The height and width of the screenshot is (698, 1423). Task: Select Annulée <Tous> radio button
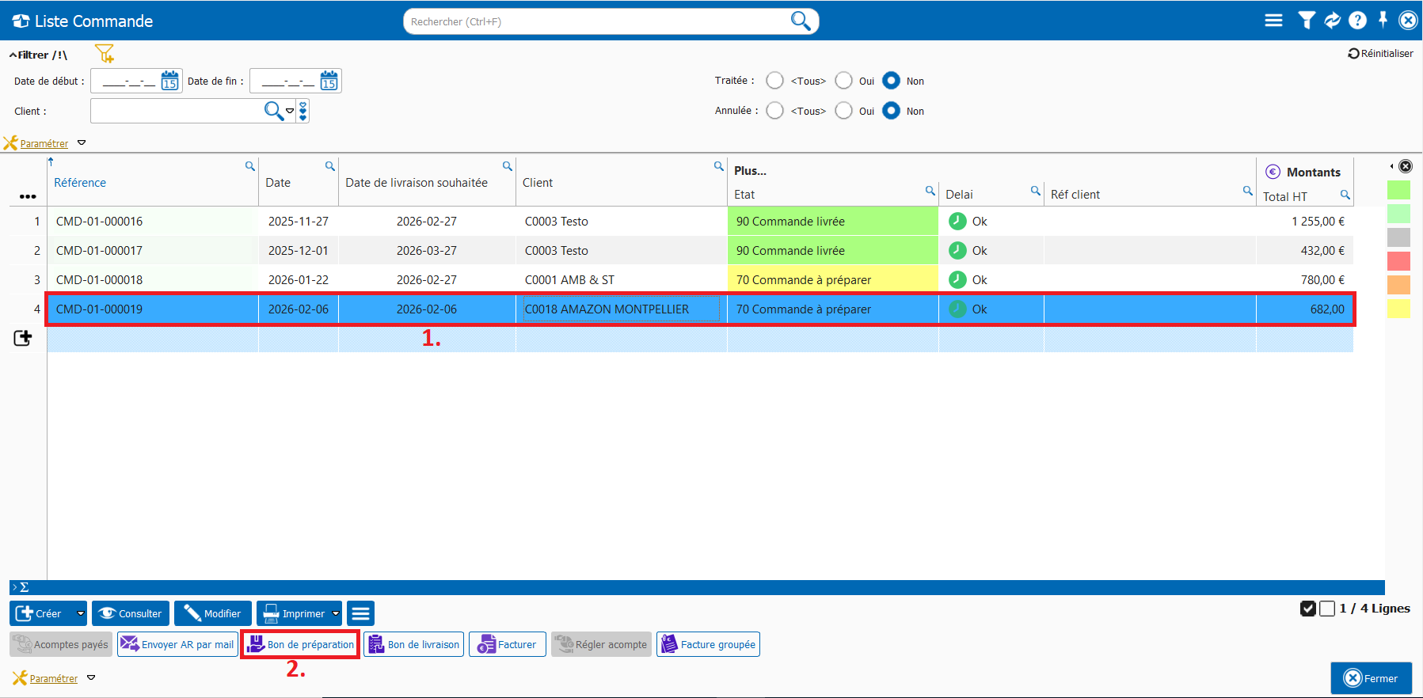coord(775,111)
